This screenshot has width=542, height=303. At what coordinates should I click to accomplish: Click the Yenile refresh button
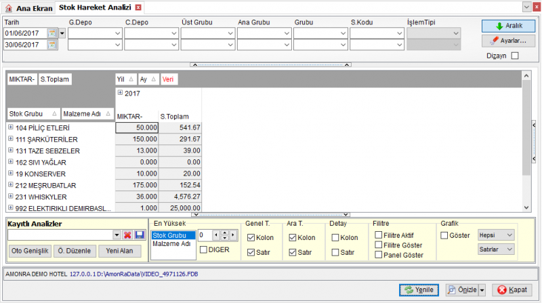[x=419, y=290]
